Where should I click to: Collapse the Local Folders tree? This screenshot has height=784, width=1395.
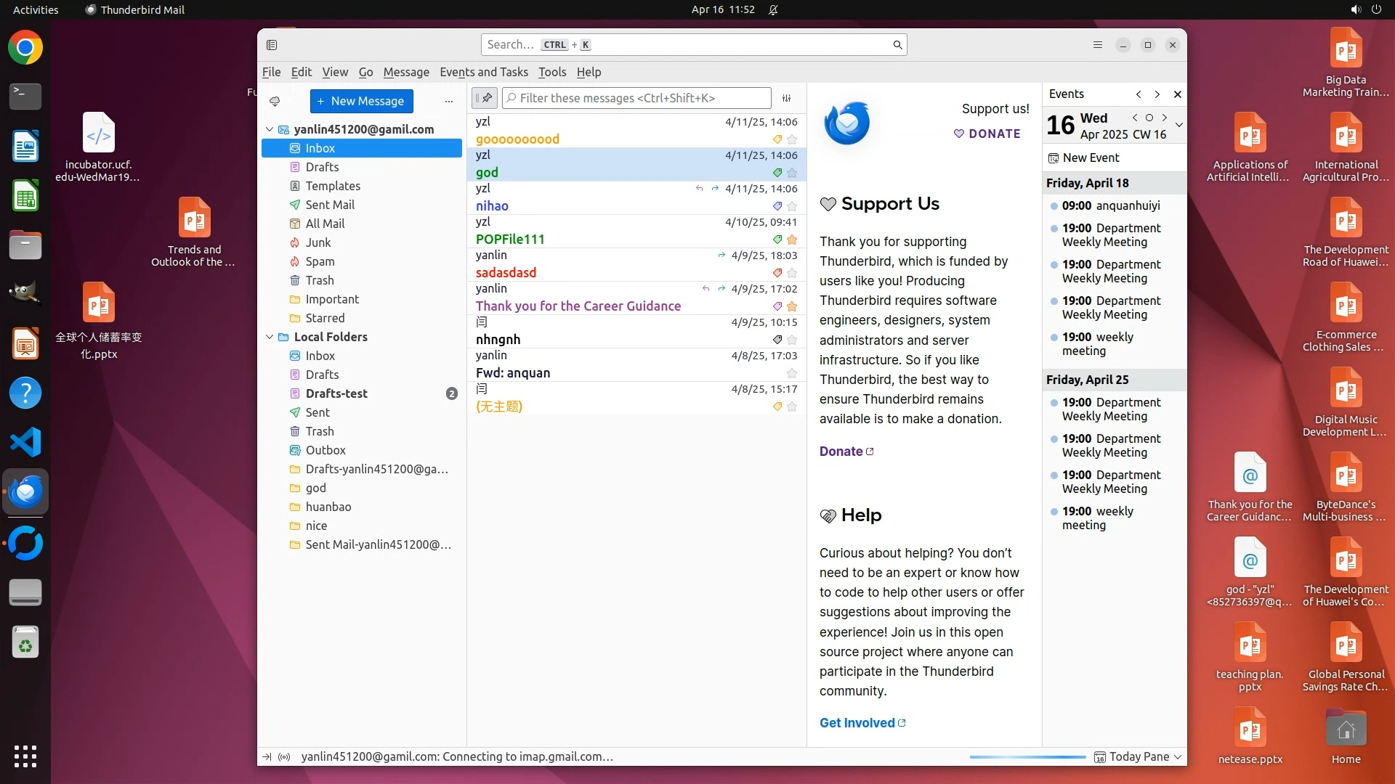point(270,337)
